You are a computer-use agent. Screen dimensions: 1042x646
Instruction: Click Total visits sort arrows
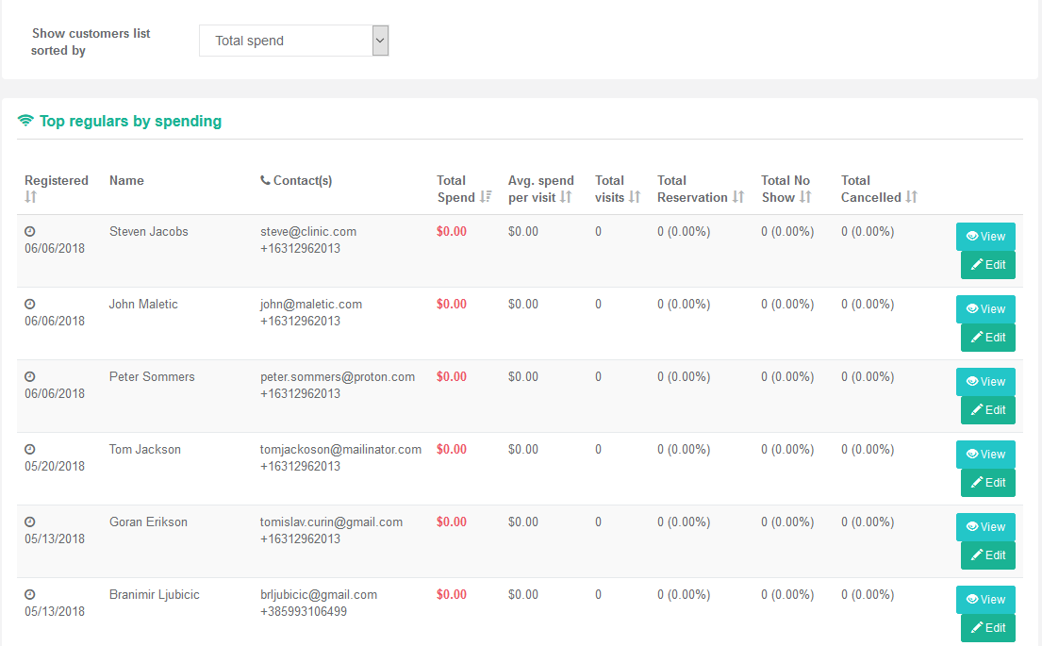pos(635,197)
